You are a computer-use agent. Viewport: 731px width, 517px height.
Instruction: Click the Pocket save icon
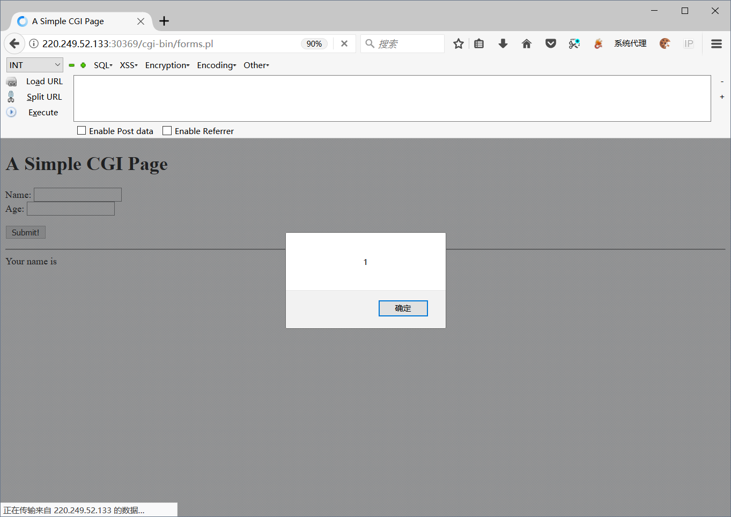click(x=550, y=43)
